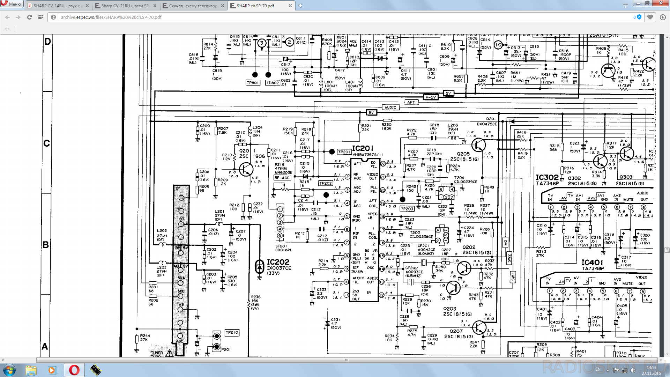Close the Скачать схему телевизора tab
This screenshot has width=670, height=377.
[222, 6]
